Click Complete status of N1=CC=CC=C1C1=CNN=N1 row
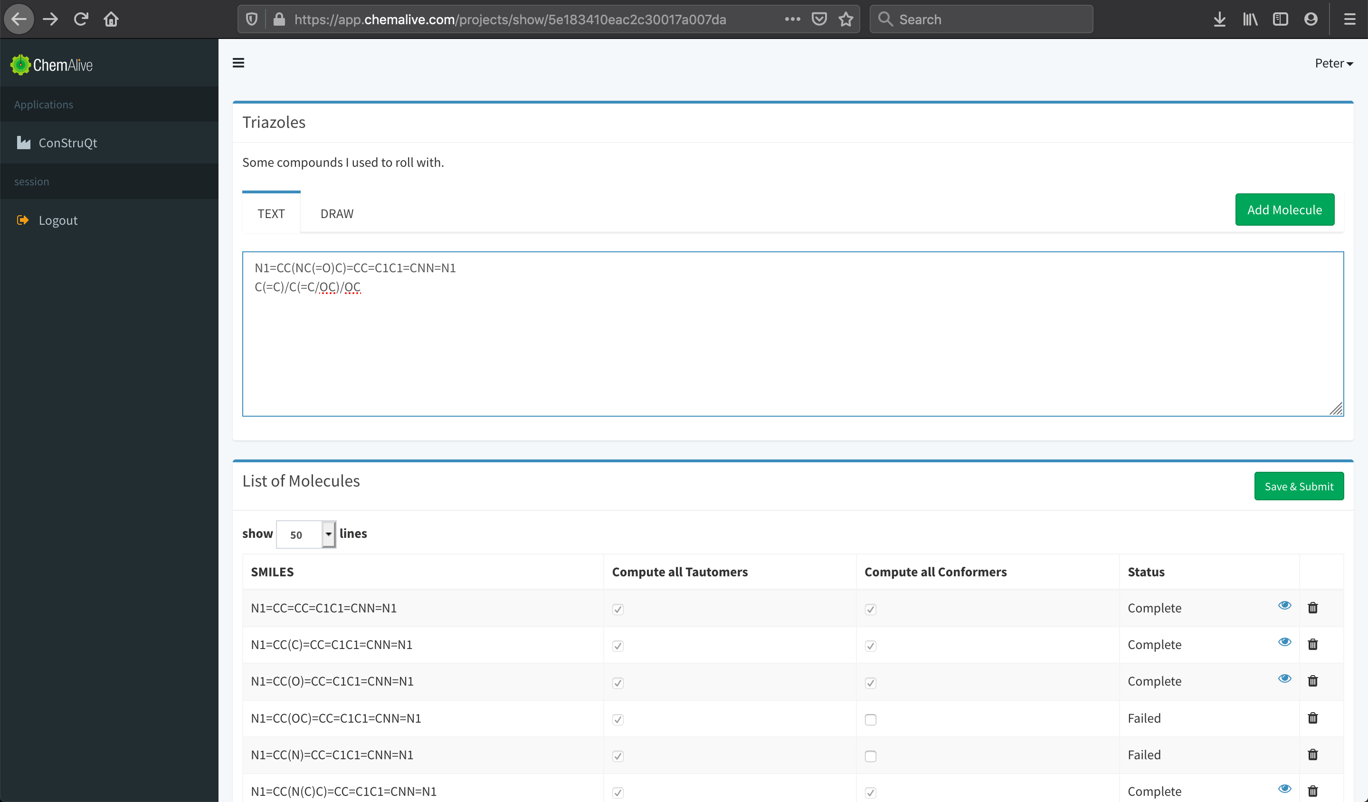 1154,608
